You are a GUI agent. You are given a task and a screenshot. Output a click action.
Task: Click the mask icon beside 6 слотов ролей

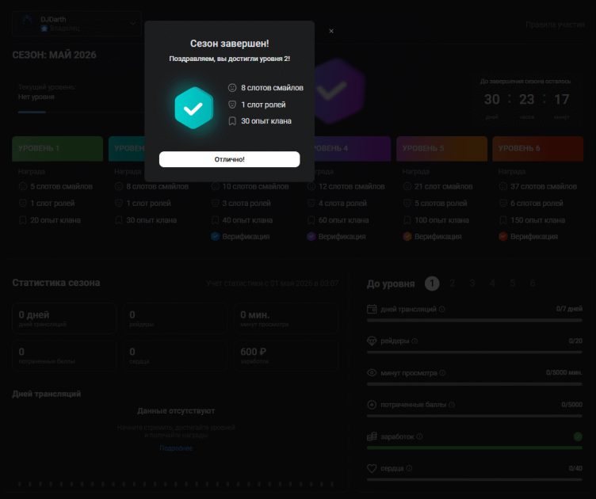[503, 204]
